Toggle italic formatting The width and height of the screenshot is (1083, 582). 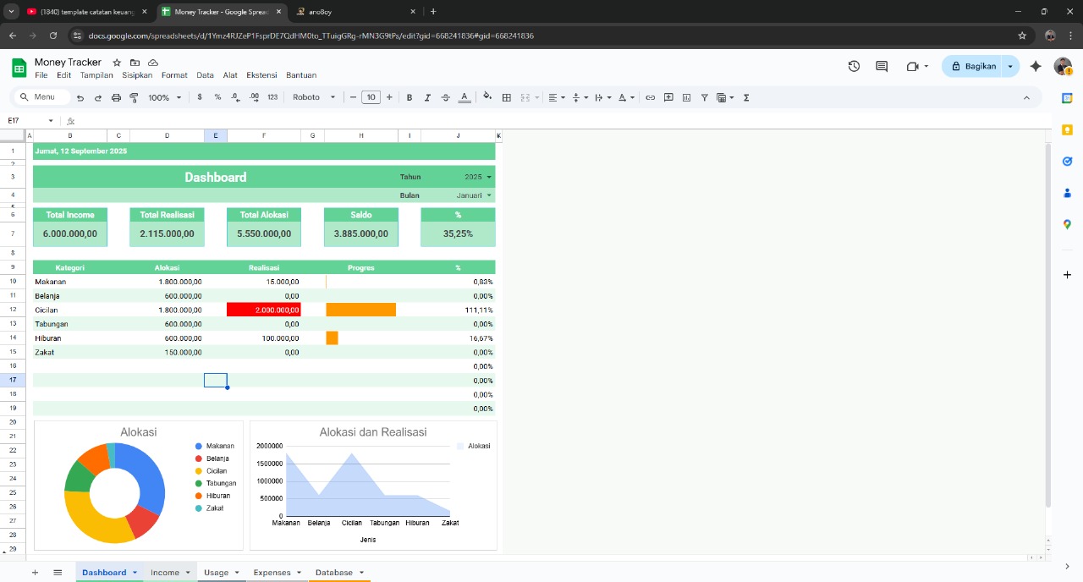(x=427, y=97)
